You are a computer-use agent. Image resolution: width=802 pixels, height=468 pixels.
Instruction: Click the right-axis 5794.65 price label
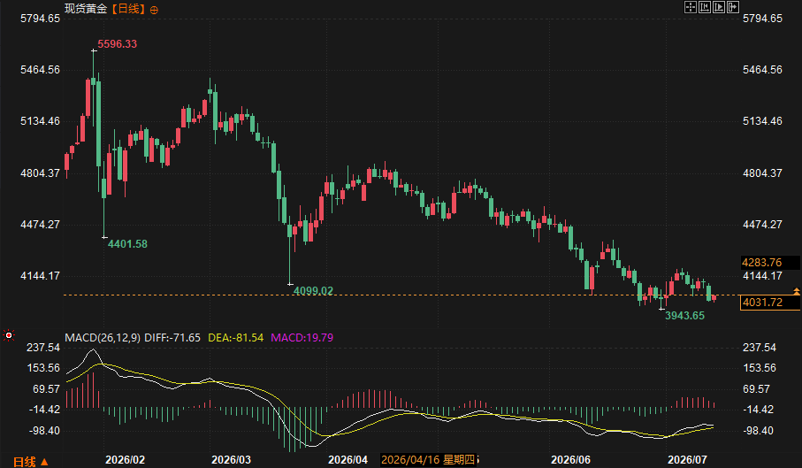(762, 19)
